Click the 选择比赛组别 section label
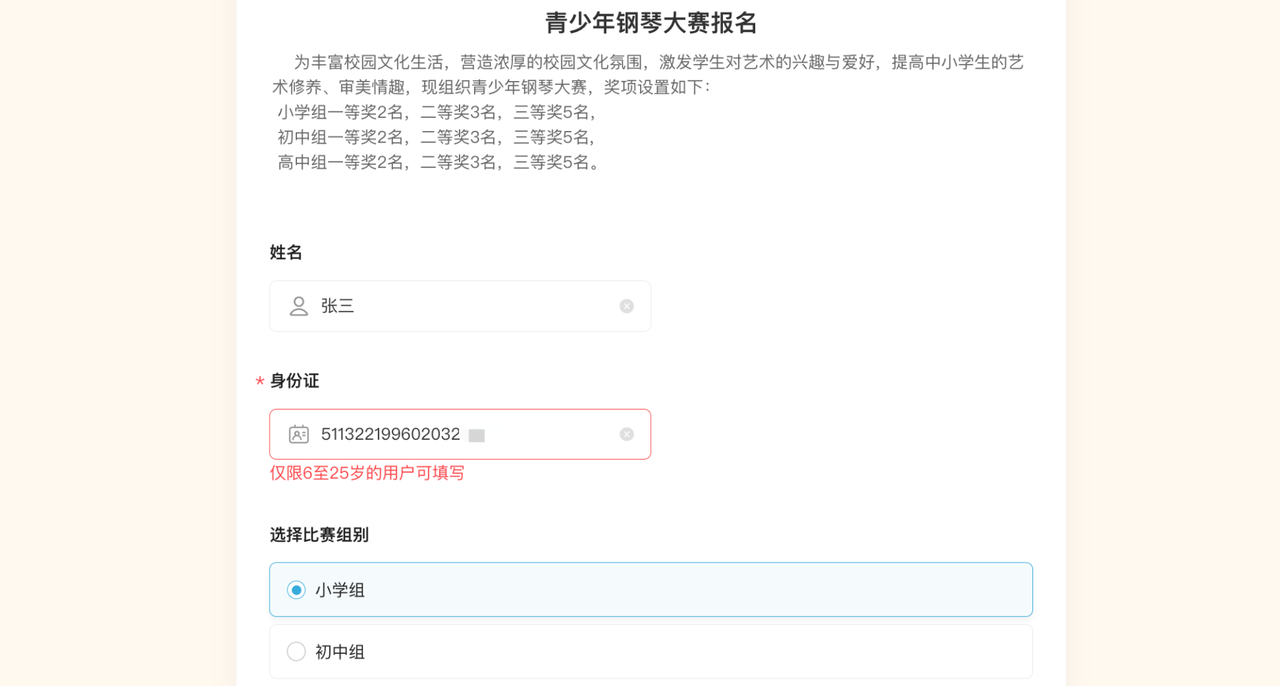1280x686 pixels. [x=319, y=535]
